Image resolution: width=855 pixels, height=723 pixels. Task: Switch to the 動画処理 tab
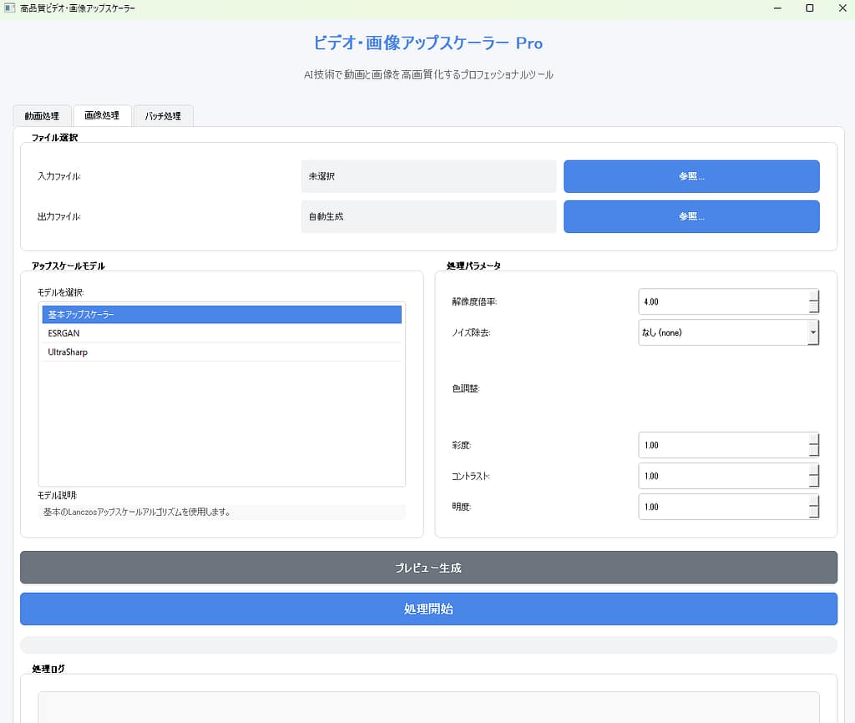click(x=42, y=115)
